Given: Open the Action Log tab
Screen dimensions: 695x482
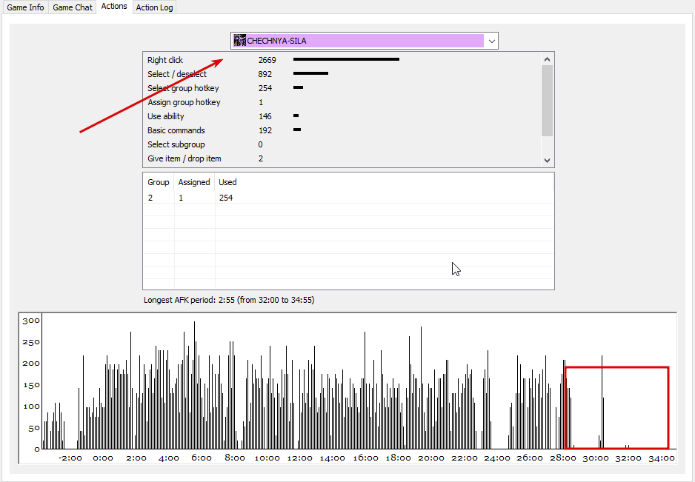Looking at the screenshot, I should (154, 7).
